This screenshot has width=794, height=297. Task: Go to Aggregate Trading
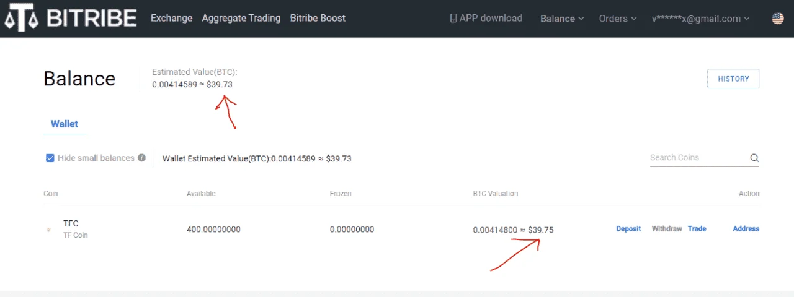pyautogui.click(x=241, y=19)
